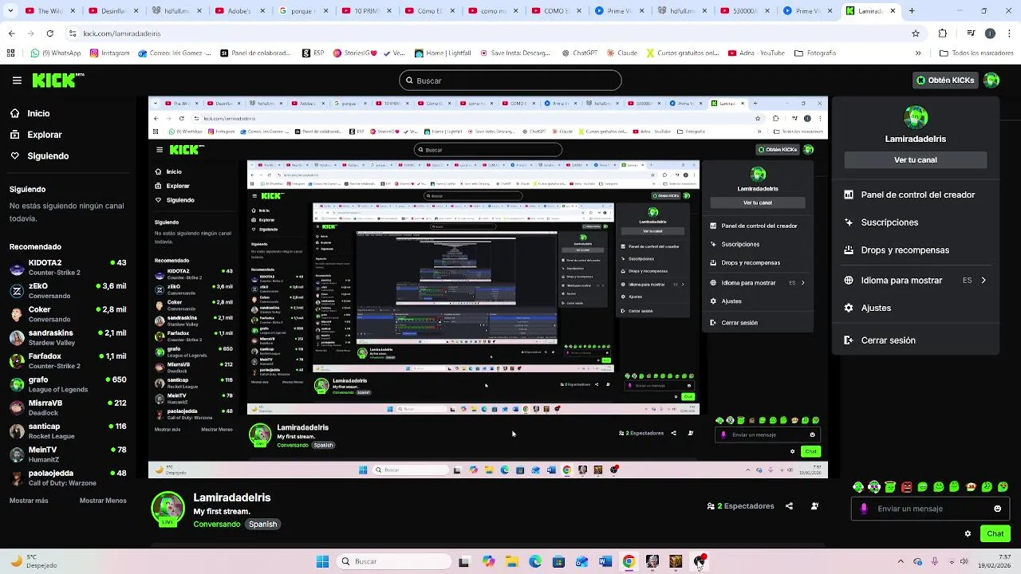Viewport: 1021px width, 574px height.
Task: Click the Ajustes gear icon
Action: click(x=848, y=308)
